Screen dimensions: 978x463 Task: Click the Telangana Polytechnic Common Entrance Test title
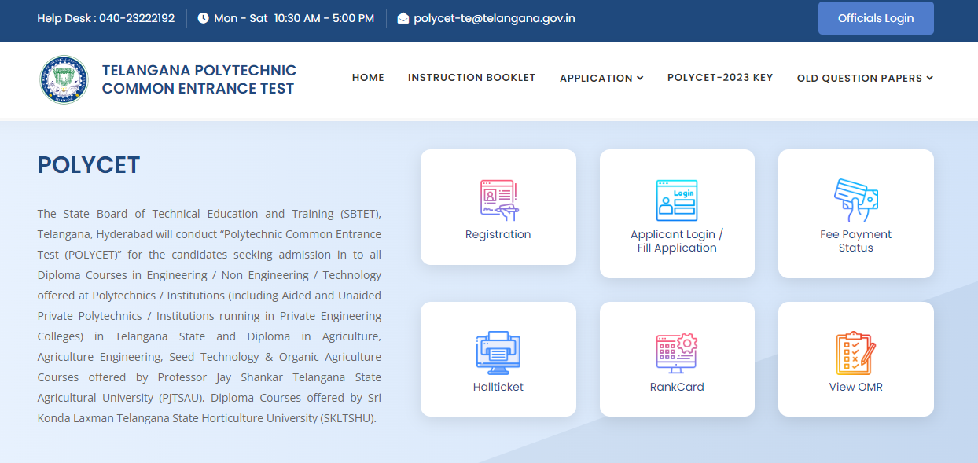coord(199,79)
